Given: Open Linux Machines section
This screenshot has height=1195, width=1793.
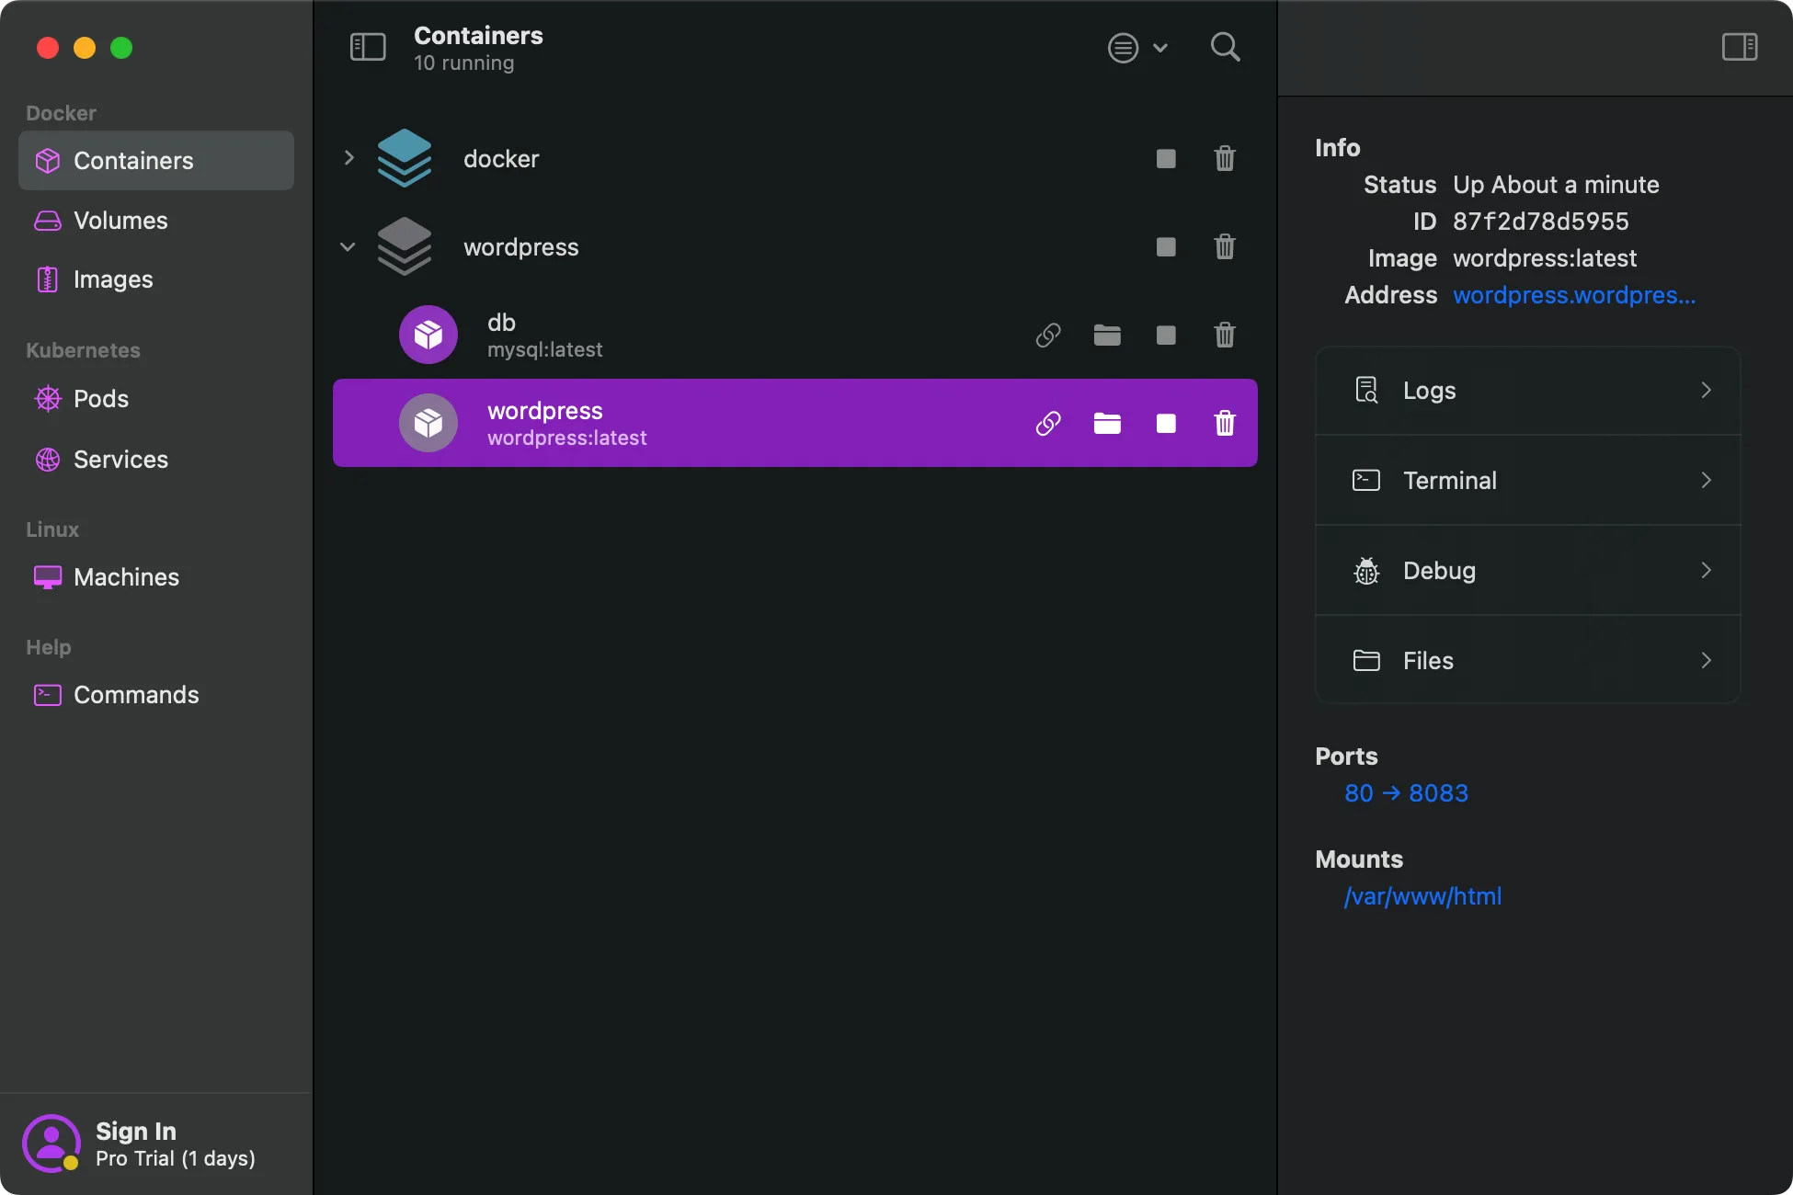Looking at the screenshot, I should coord(156,577).
